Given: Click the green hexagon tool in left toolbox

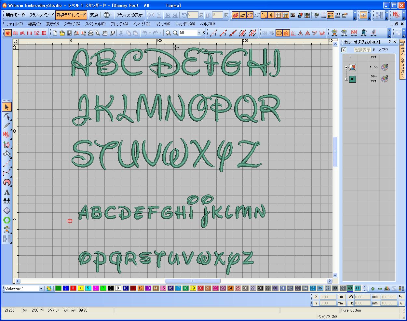Looking at the screenshot, I should pos(7,220).
